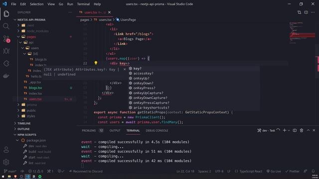This screenshot has height=179, width=319.
Task: Open the Manage gear icon
Action: click(x=6, y=162)
